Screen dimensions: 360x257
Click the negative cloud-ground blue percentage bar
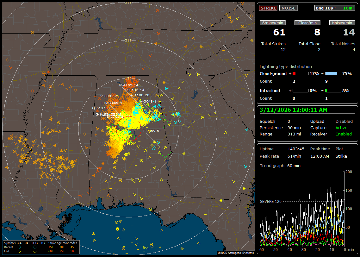[x=333, y=73]
